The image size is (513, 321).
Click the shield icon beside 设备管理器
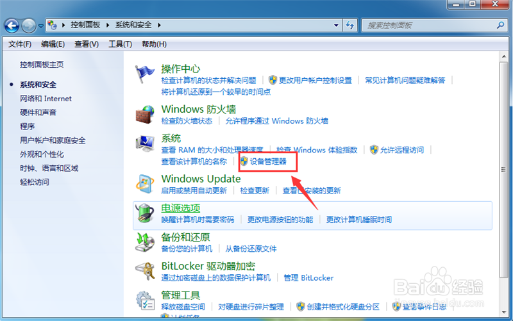pyautogui.click(x=244, y=161)
